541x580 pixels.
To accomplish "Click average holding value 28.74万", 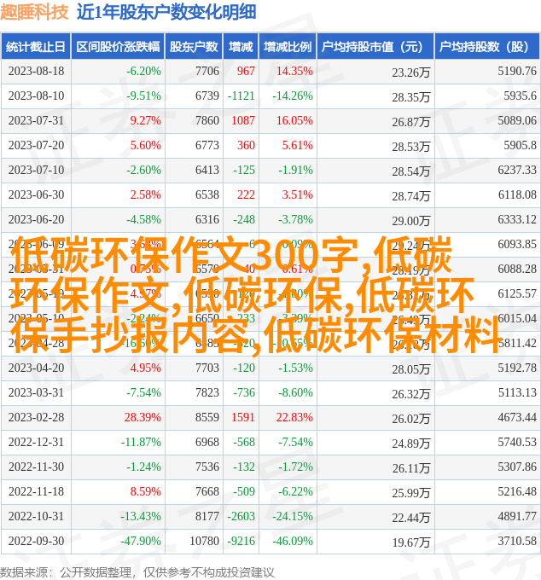I will tap(410, 197).
